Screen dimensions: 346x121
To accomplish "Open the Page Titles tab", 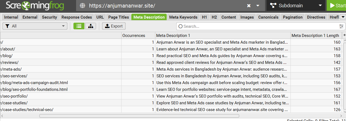I will click(119, 17).
